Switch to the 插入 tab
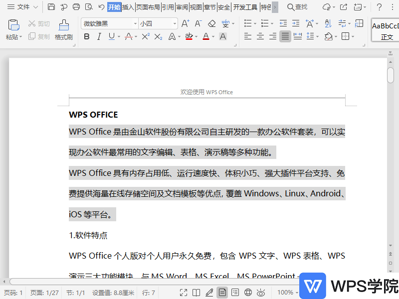Viewport: 399px width, 299px height. [128, 7]
